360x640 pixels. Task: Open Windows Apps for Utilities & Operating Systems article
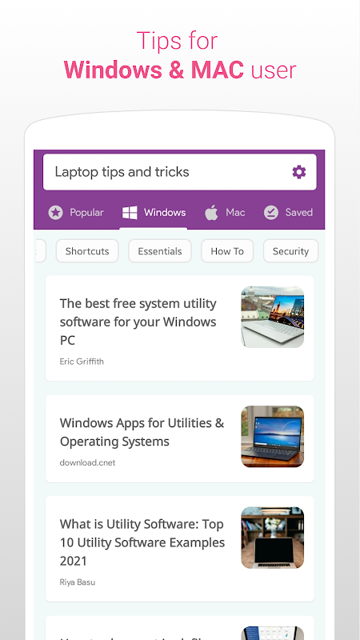[179, 438]
